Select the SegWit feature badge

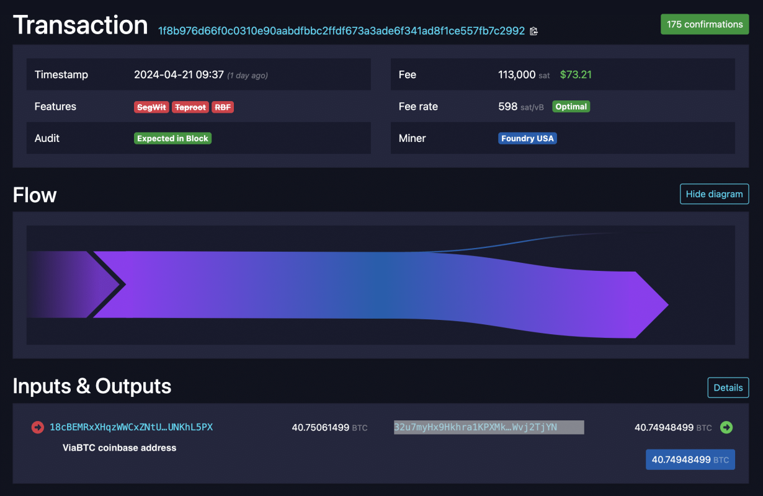(x=151, y=107)
